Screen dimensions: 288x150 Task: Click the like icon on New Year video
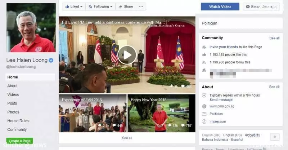click(169, 125)
